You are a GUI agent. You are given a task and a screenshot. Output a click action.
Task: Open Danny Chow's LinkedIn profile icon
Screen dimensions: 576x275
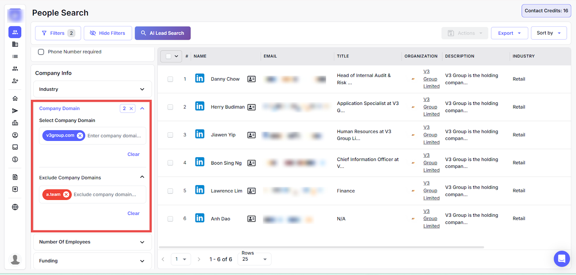pyautogui.click(x=199, y=78)
